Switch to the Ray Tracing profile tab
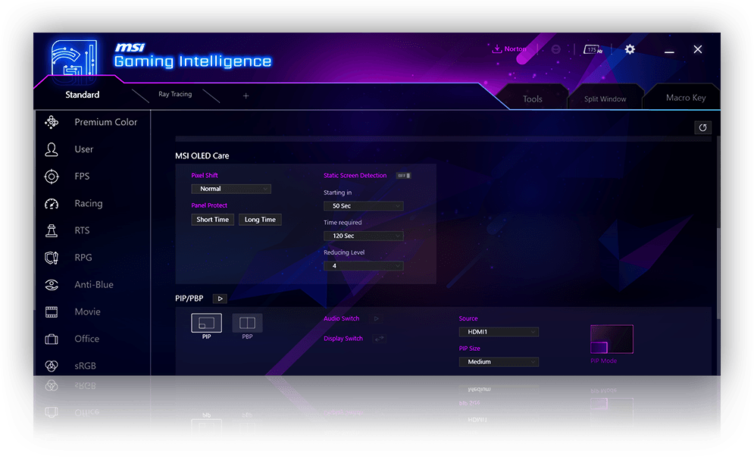 click(175, 94)
